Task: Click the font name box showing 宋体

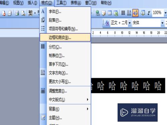Action: point(146,23)
